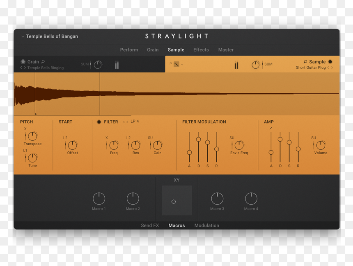353x266 pixels.
Task: Click the AMP Release slider handle
Action: (x=298, y=149)
